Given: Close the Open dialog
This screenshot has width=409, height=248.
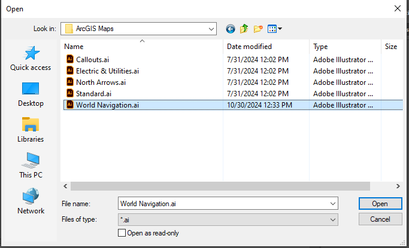Looking at the screenshot, I should pos(397,8).
